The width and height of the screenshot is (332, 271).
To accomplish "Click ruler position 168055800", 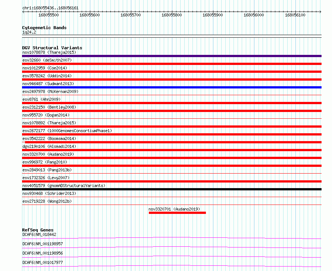I will pyautogui.click(x=172, y=15).
